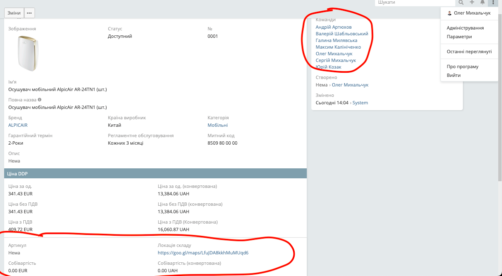
Task: Open the notifications bell
Action: [482, 2]
